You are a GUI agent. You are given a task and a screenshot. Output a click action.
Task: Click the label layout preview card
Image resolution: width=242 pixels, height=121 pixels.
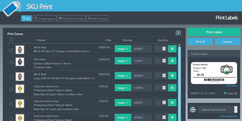point(214,73)
